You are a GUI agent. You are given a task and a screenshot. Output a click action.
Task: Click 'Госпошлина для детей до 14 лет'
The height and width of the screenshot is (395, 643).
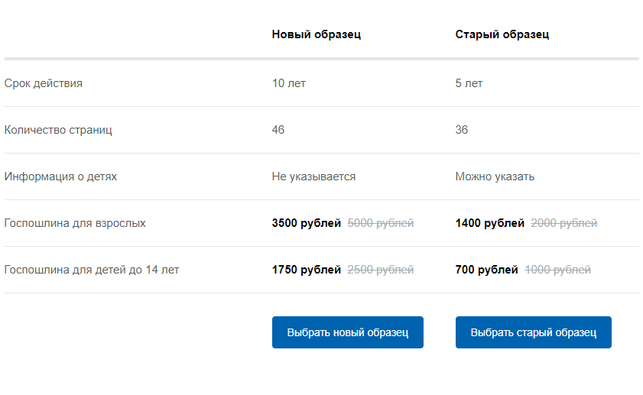click(92, 270)
